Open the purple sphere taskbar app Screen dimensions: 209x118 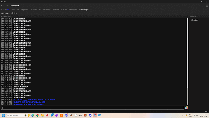[57, 115]
